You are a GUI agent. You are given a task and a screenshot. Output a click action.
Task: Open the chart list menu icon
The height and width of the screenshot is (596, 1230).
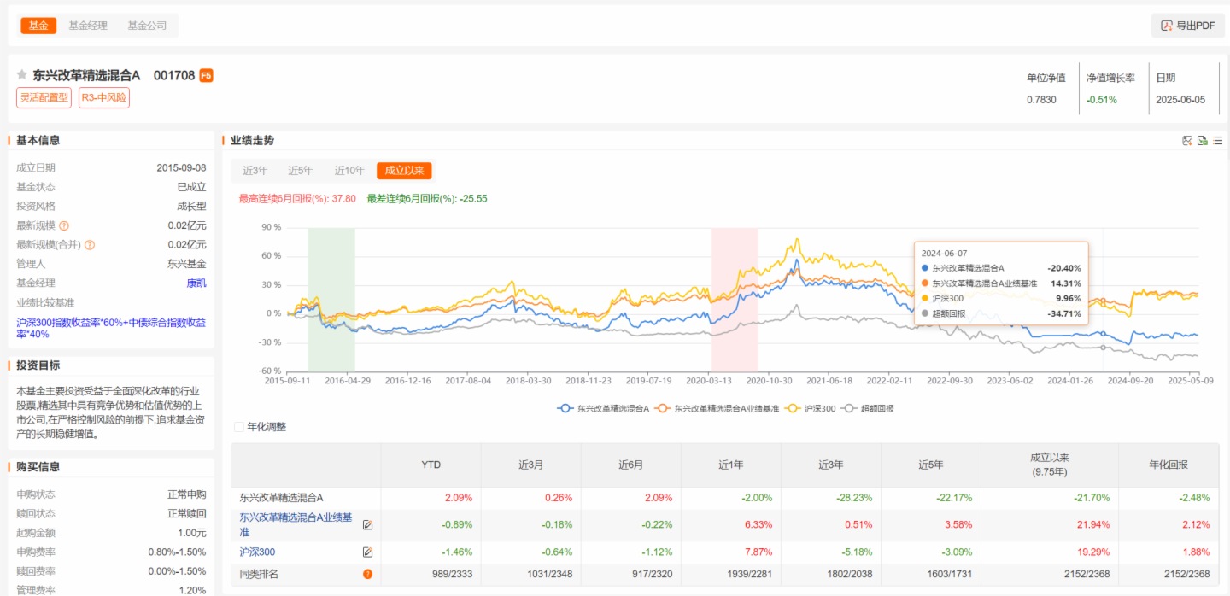click(x=1218, y=141)
